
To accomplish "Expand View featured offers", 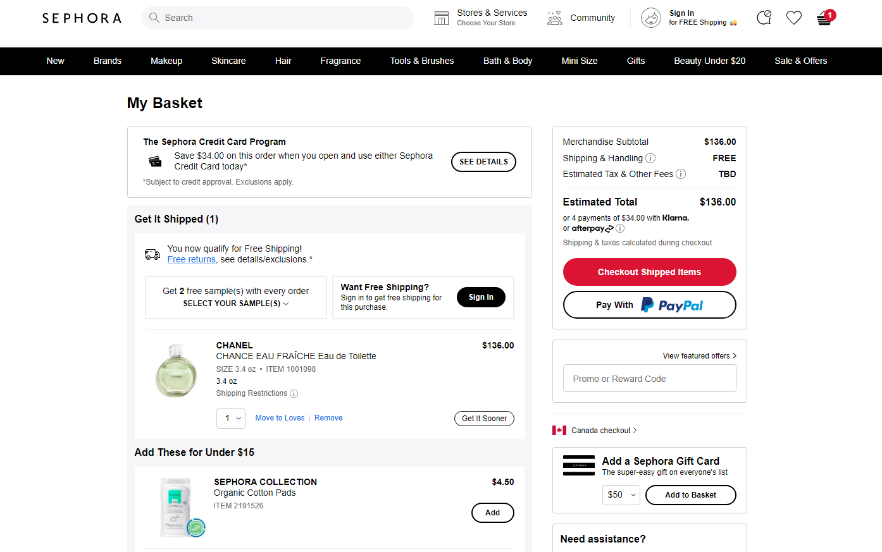I will pyautogui.click(x=700, y=356).
